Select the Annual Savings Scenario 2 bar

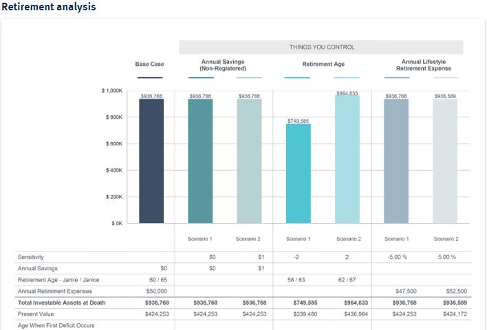pyautogui.click(x=249, y=161)
